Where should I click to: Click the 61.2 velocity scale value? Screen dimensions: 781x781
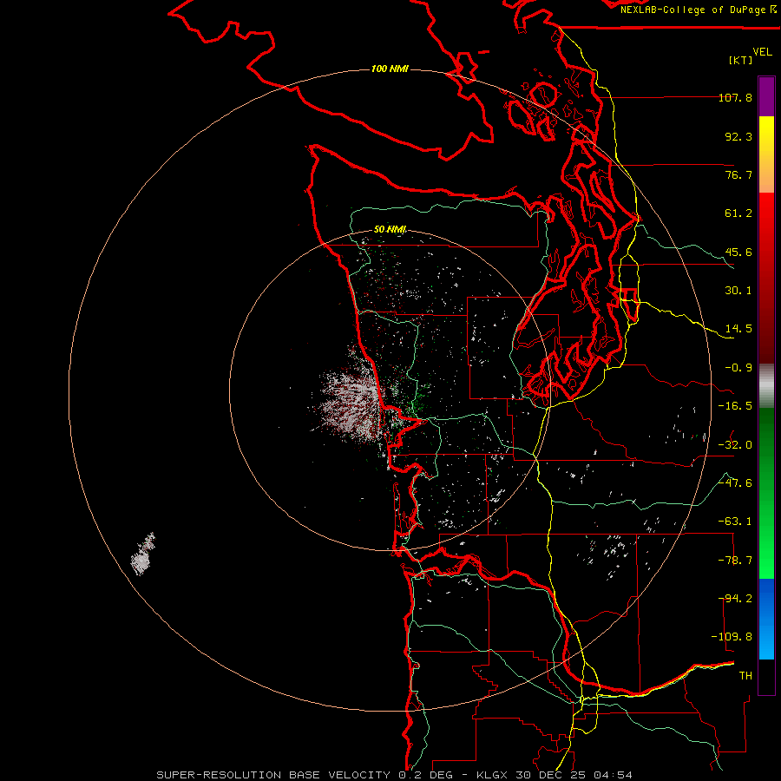[738, 213]
